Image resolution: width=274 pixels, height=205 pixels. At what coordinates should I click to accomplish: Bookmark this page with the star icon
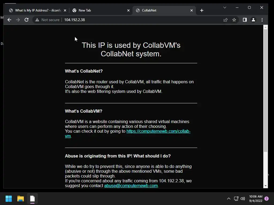pyautogui.click(x=234, y=20)
